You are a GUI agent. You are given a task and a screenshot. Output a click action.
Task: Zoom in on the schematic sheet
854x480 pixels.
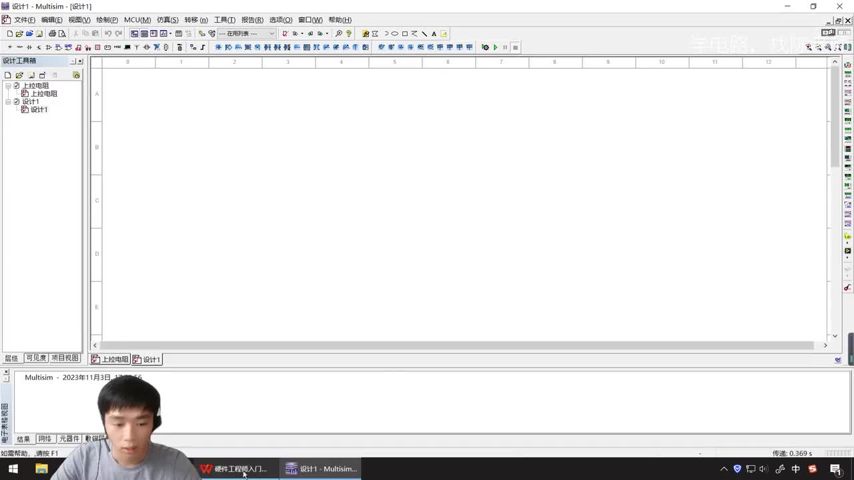click(x=809, y=47)
